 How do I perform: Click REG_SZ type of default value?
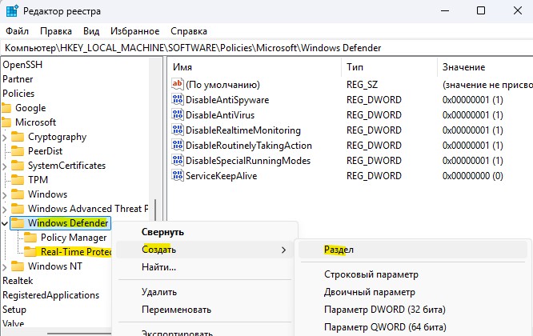pos(362,85)
